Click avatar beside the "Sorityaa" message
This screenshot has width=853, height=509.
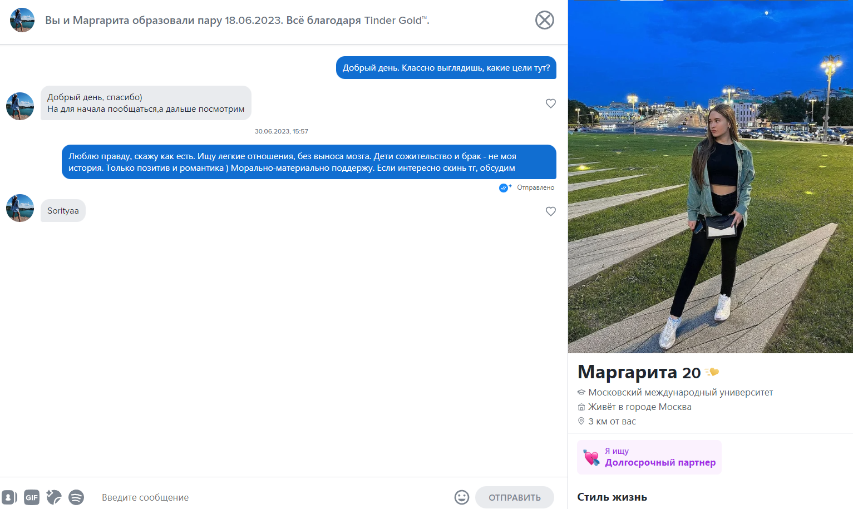coord(20,208)
